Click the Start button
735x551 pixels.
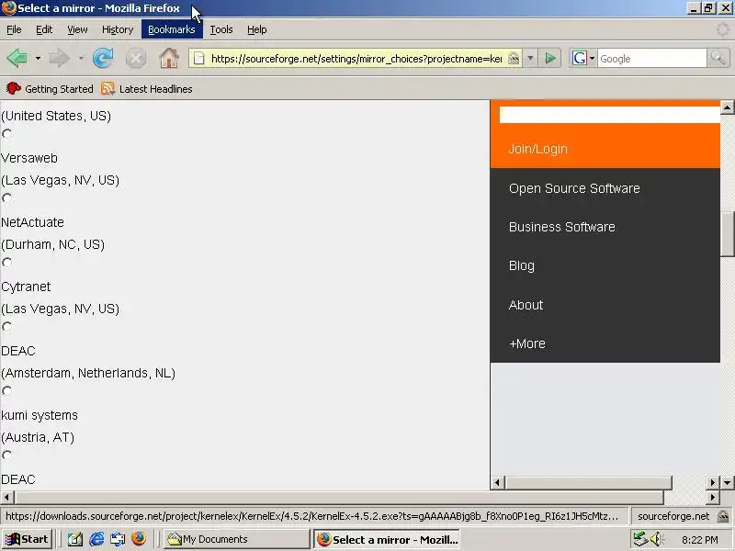[28, 539]
